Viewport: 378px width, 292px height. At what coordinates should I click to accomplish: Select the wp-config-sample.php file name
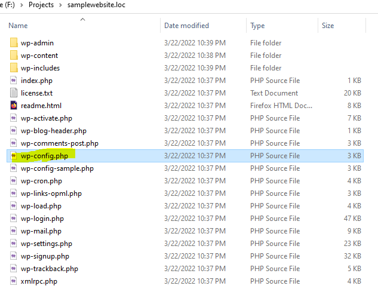(57, 168)
